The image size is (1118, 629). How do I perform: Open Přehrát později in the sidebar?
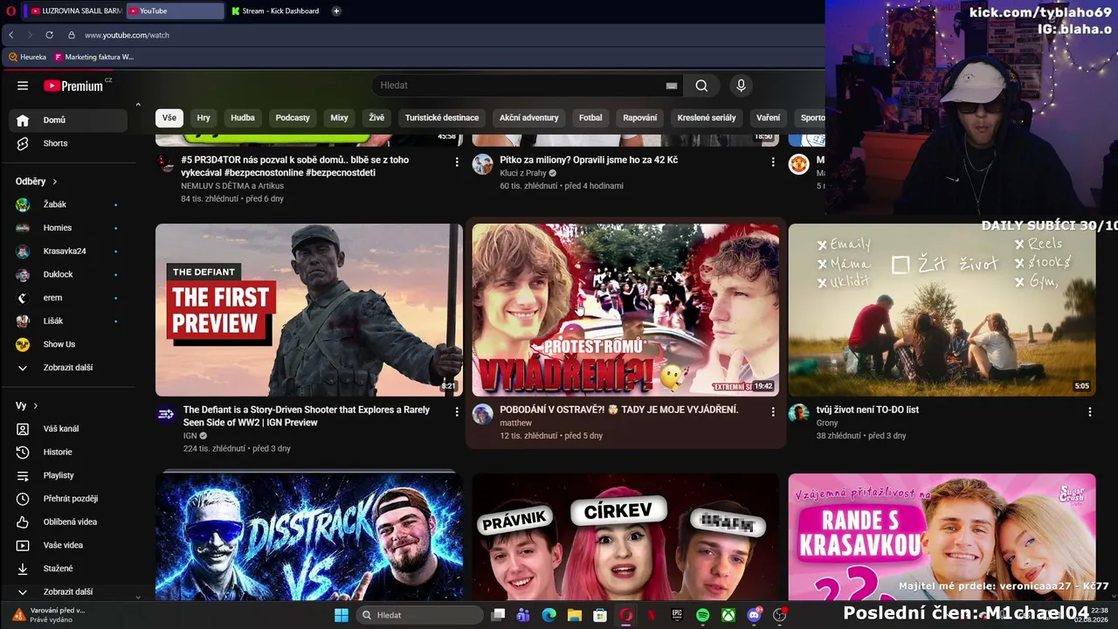pos(68,499)
